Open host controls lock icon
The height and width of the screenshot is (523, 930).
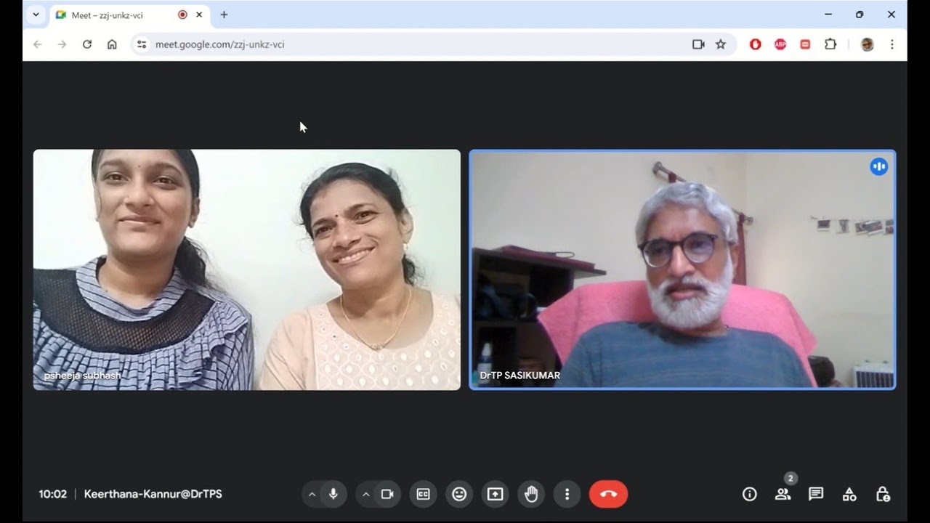click(883, 494)
